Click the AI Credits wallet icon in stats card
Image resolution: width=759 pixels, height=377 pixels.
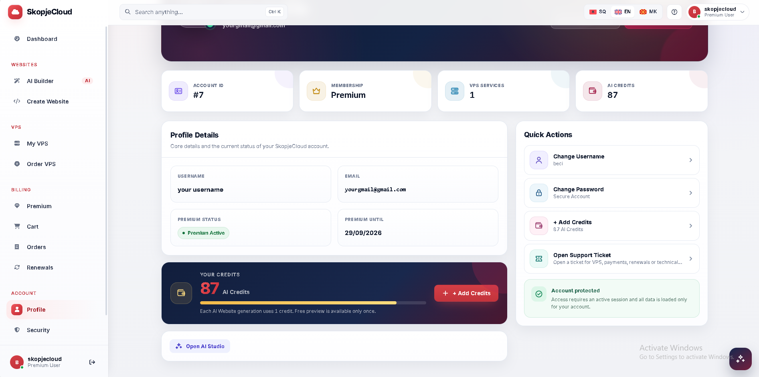point(593,91)
